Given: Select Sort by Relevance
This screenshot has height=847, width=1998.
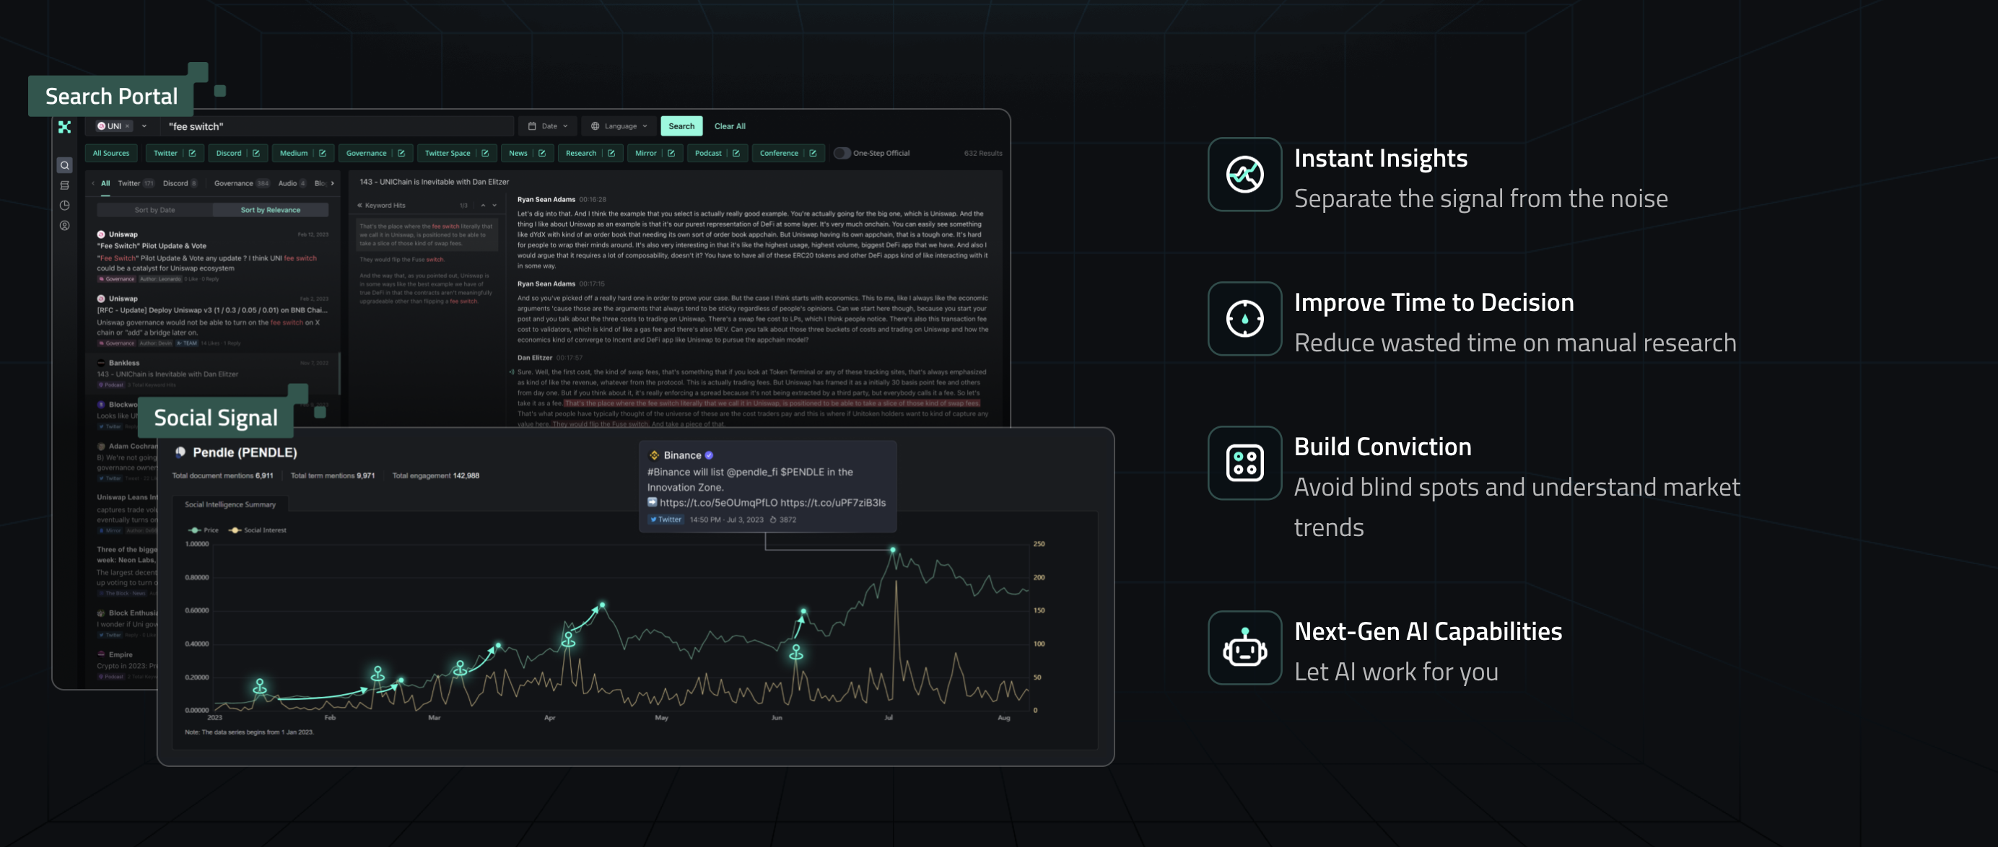Looking at the screenshot, I should click(x=270, y=210).
